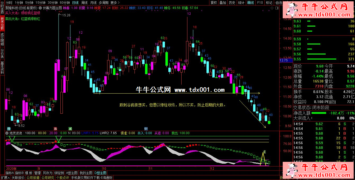Click the red 涨 event marker icon

[56, 129]
